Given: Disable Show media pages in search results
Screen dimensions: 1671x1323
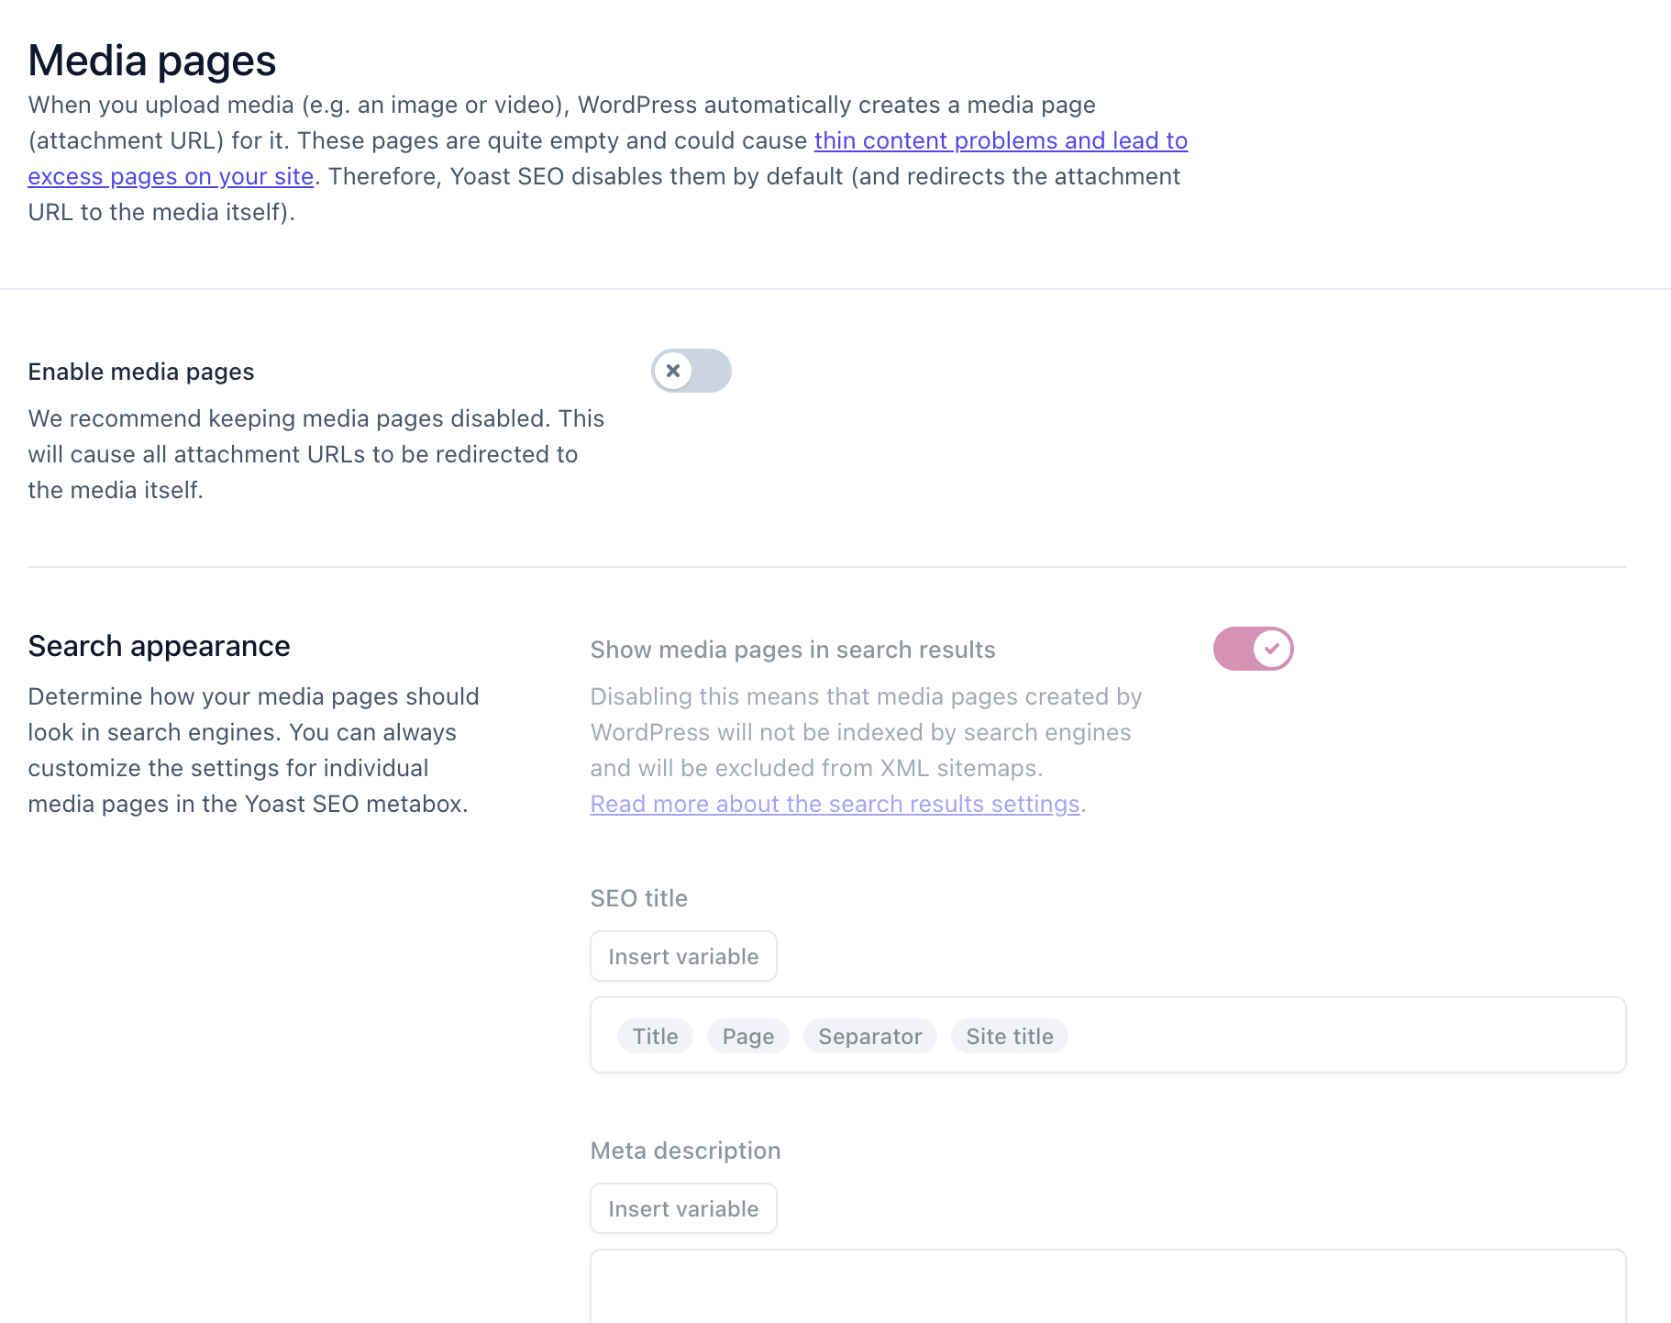Looking at the screenshot, I should point(1253,648).
